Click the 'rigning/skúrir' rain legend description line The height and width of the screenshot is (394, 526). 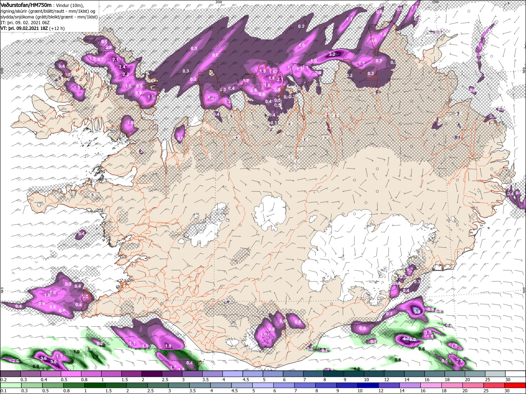click(48, 11)
